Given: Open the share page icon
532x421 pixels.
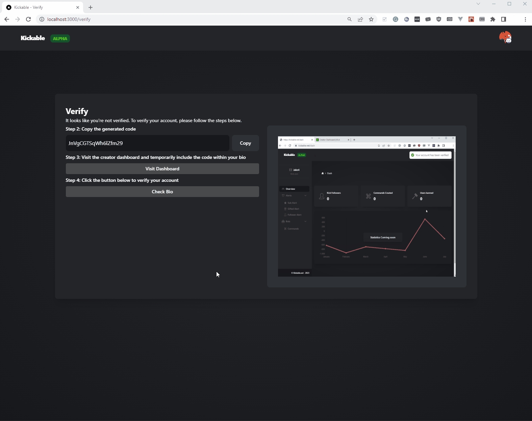Looking at the screenshot, I should tap(360, 19).
